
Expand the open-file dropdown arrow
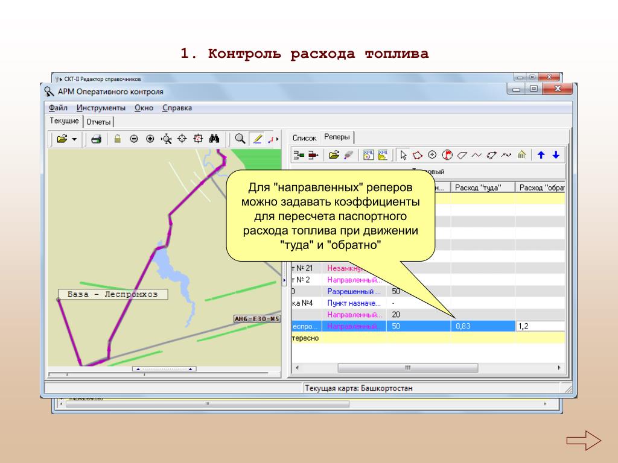[x=74, y=139]
